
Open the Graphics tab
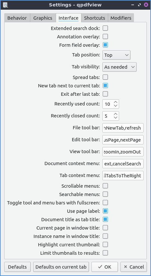pos(43,18)
